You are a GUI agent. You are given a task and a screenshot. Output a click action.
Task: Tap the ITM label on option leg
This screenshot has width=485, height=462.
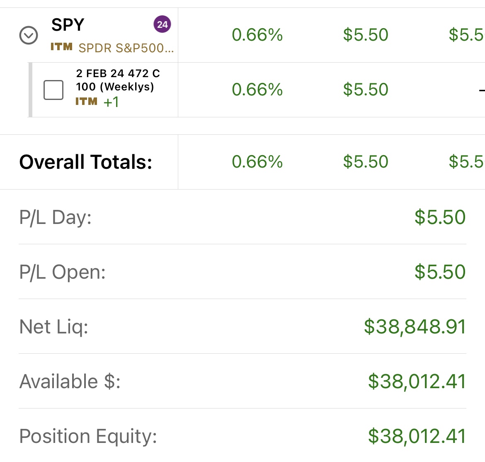(86, 102)
